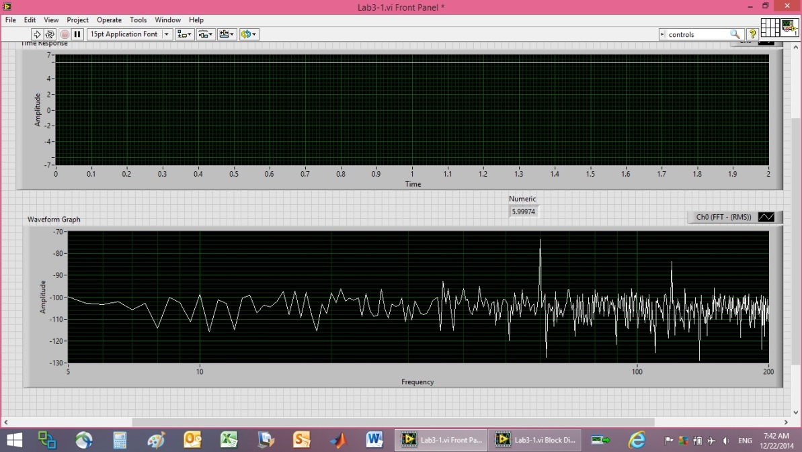Open the Reorder dropdown menu

click(249, 34)
